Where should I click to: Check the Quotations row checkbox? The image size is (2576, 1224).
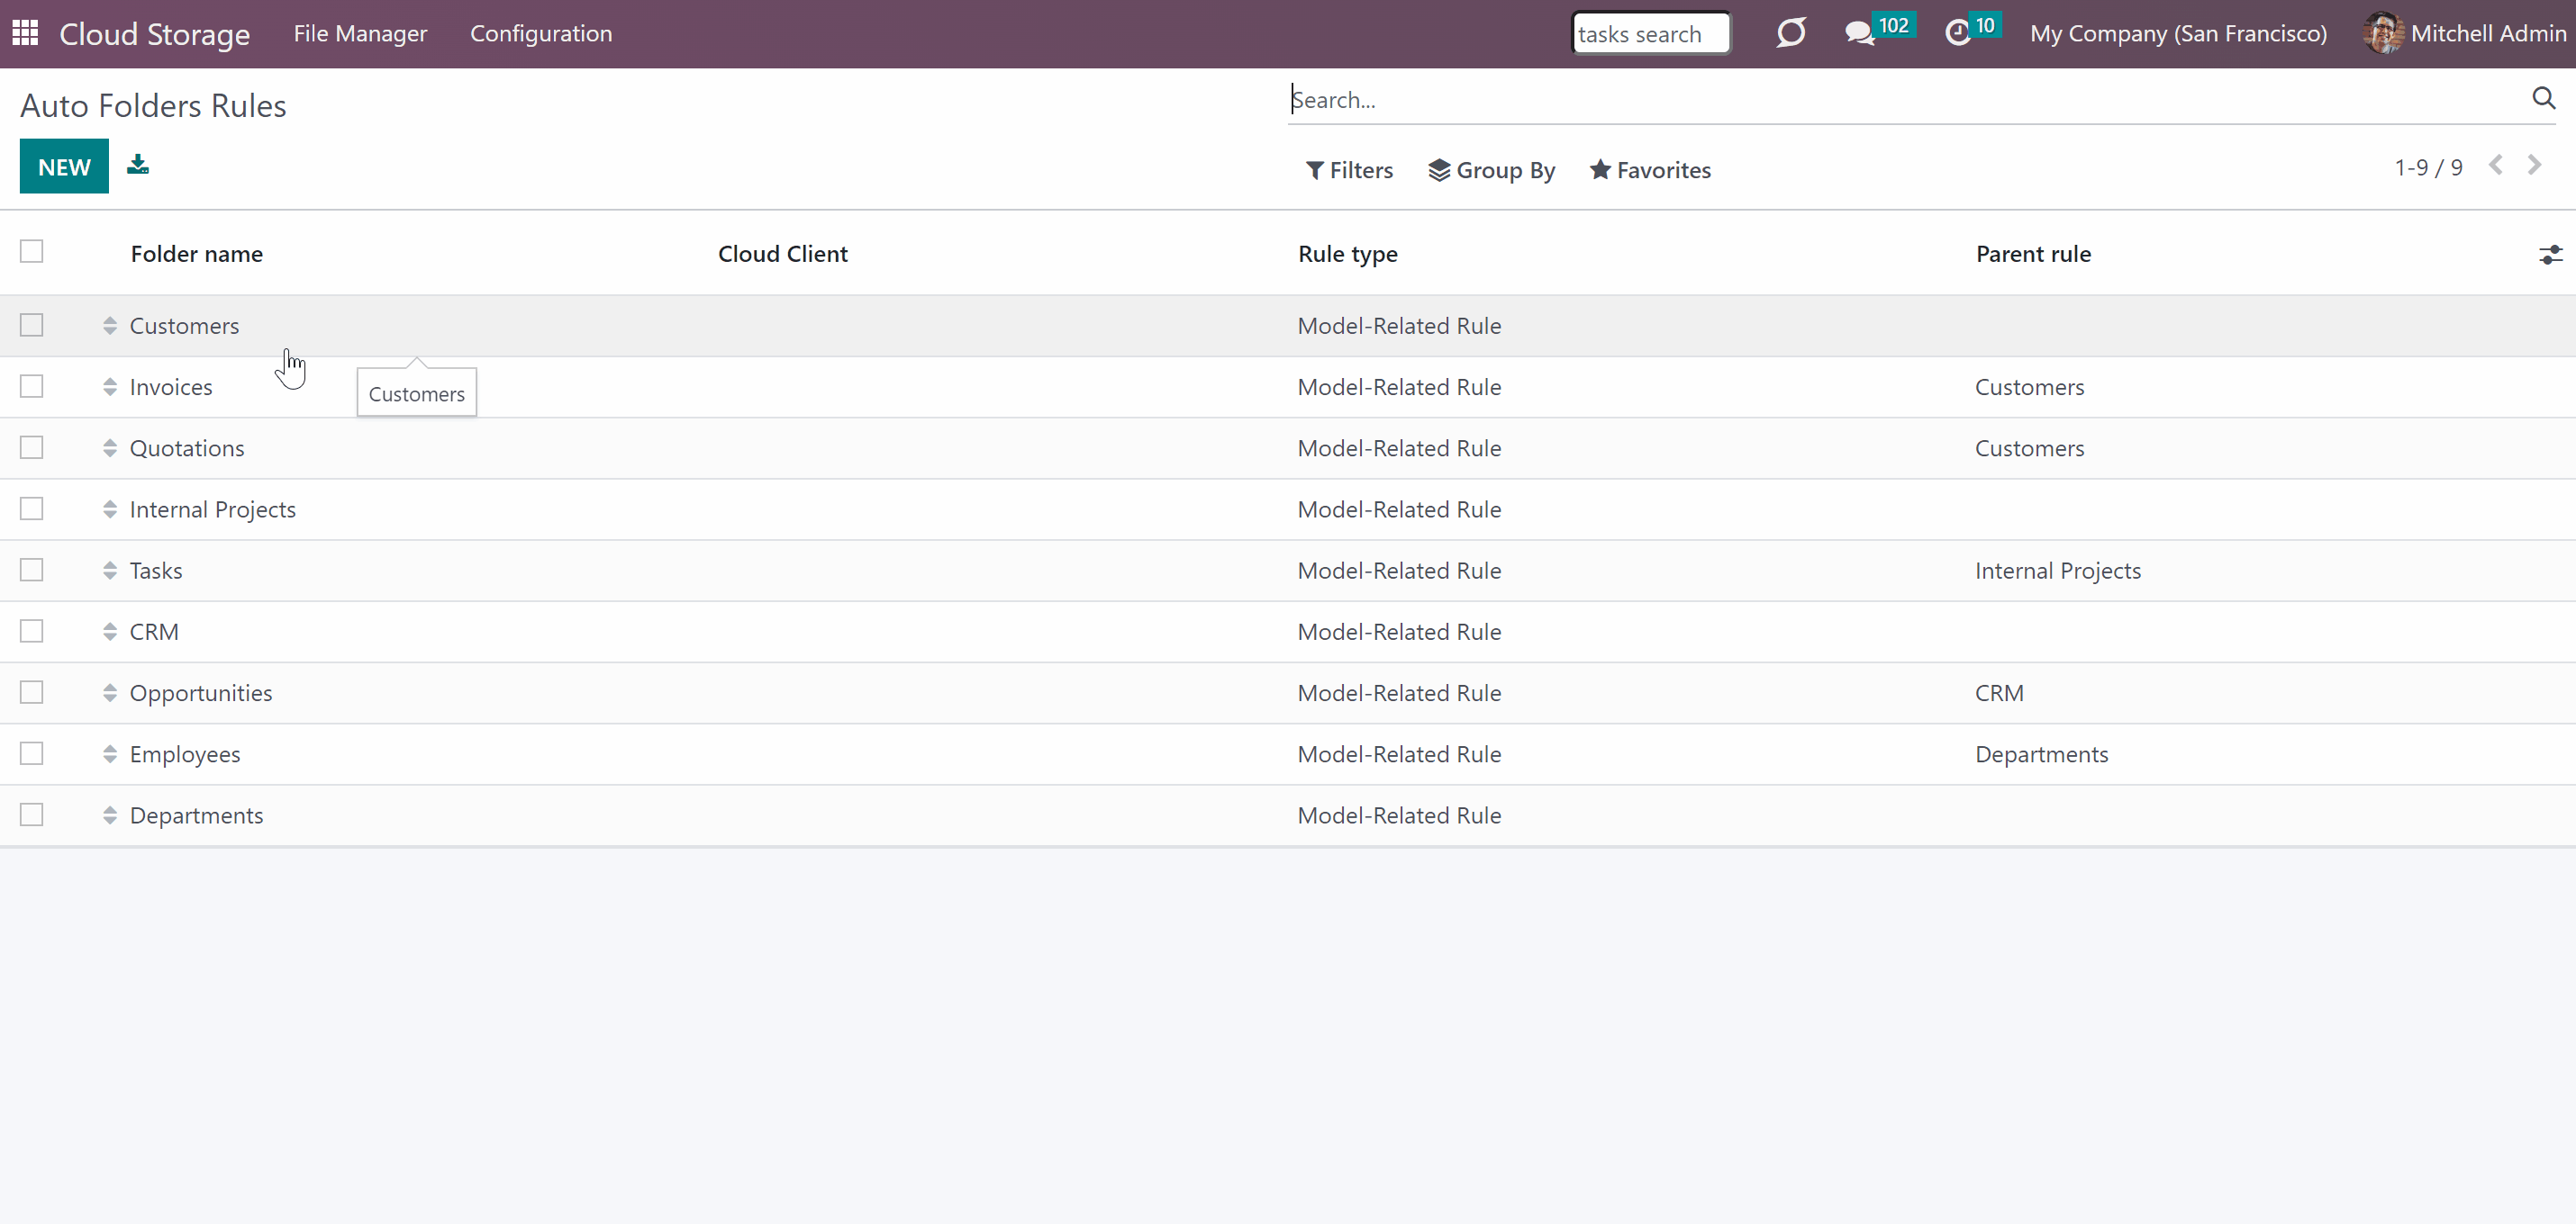tap(32, 446)
